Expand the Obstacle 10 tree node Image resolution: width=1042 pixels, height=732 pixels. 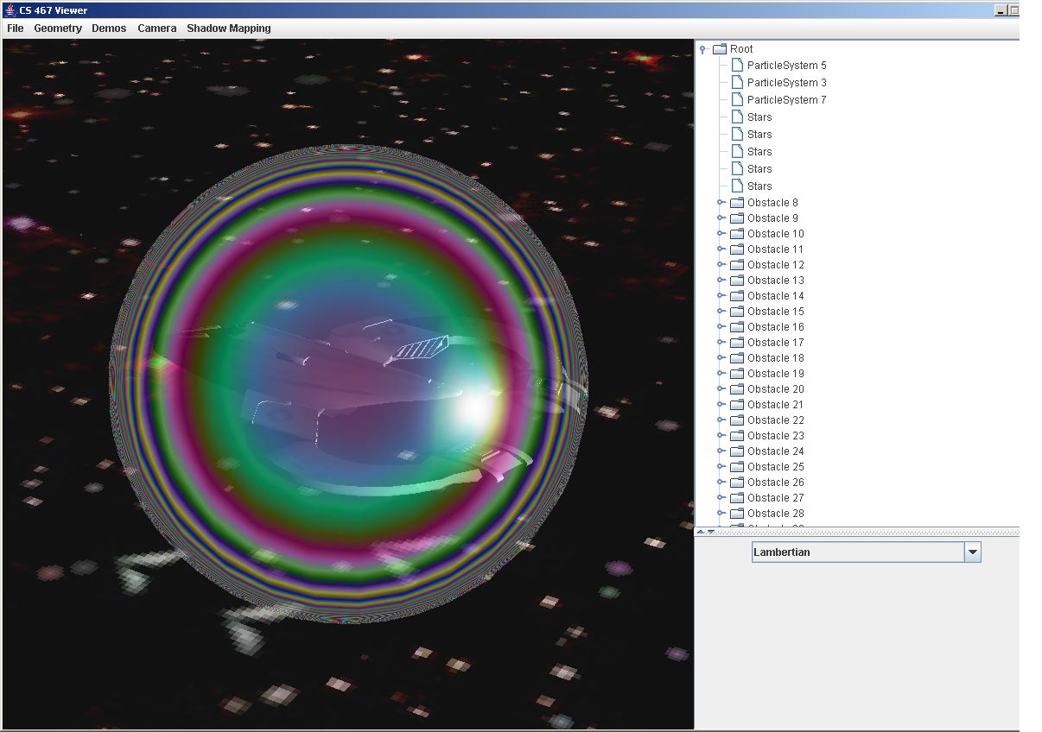click(x=721, y=234)
